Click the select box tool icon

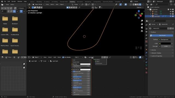click(x=30, y=8)
